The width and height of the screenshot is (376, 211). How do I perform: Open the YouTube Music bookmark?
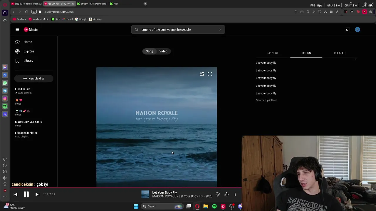tap(39, 19)
